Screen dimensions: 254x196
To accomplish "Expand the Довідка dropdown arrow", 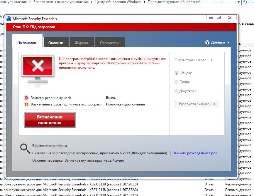I will click(228, 43).
